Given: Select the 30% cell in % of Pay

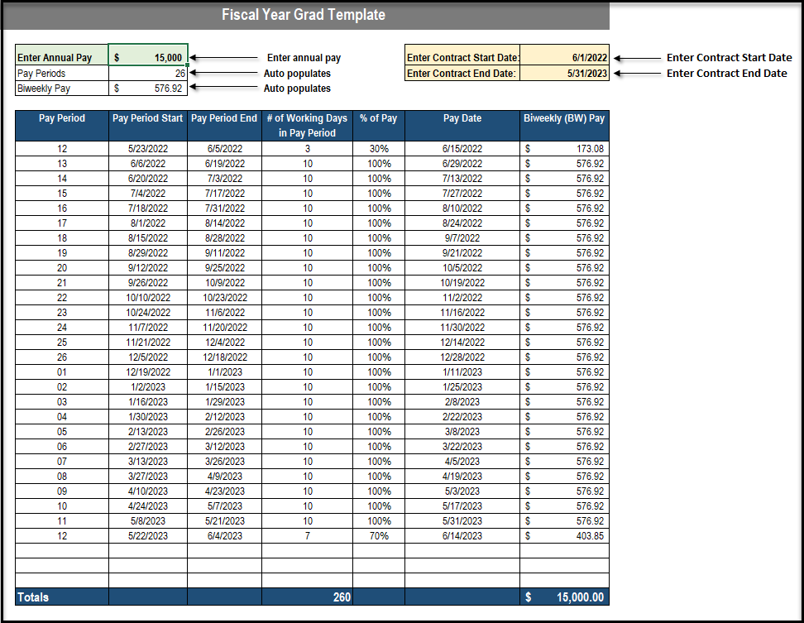Looking at the screenshot, I should (x=379, y=149).
